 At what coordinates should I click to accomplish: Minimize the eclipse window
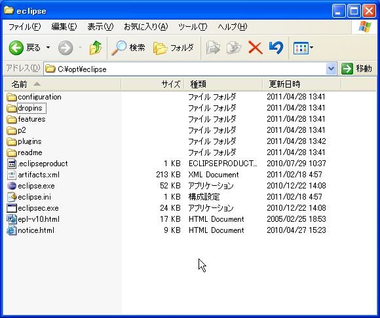click(339, 11)
